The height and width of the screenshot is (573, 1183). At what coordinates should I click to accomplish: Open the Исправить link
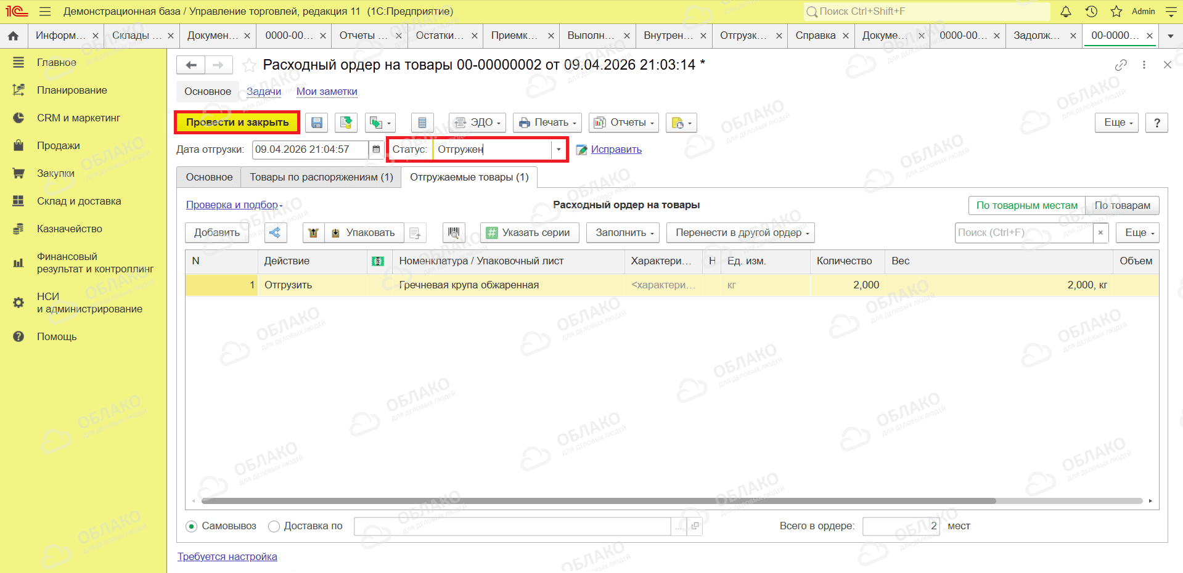pos(616,149)
